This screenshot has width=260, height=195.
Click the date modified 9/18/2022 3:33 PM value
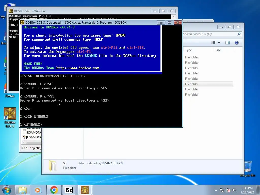[111, 163]
